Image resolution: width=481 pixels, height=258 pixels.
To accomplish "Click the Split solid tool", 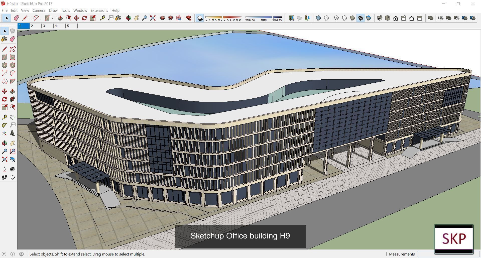I will (473, 18).
